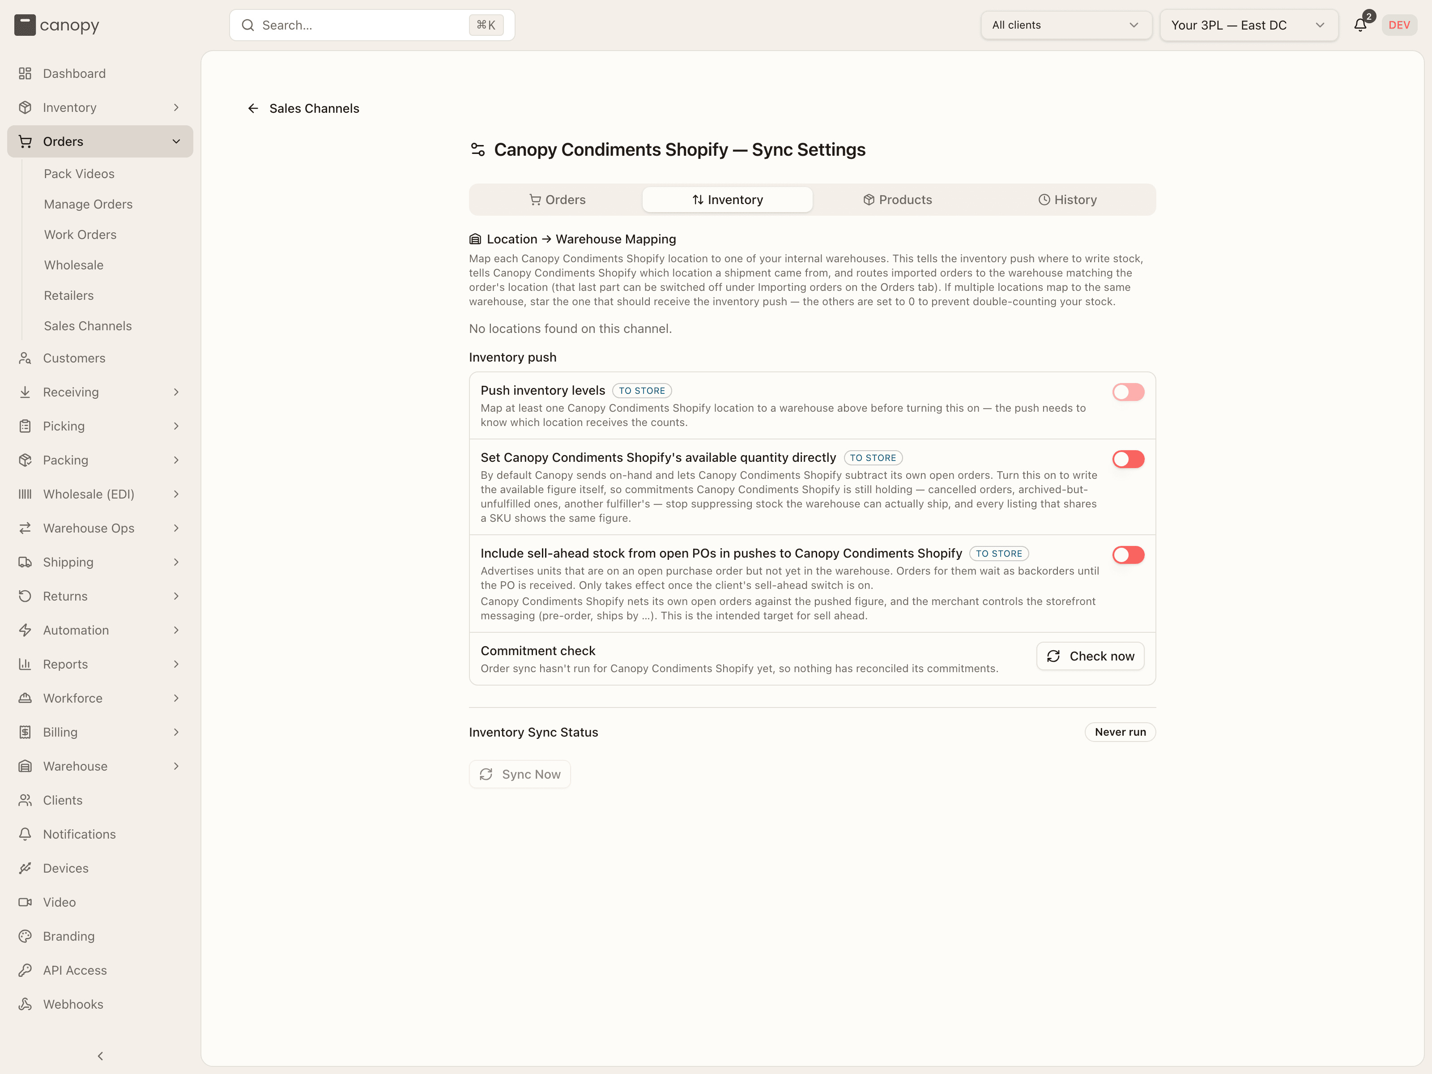Click the Location Warehouse Mapping building icon

coord(475,239)
